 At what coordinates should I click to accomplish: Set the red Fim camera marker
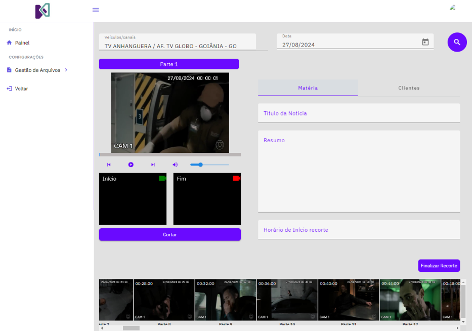click(x=236, y=179)
